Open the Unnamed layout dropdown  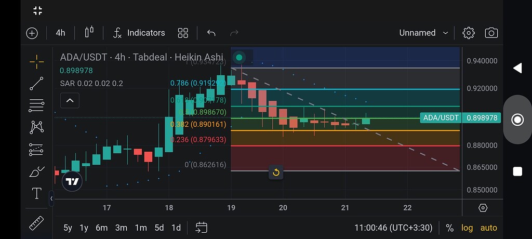423,33
